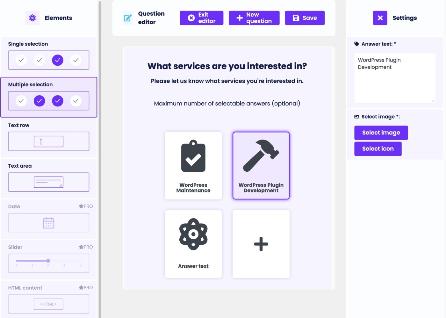This screenshot has height=318, width=446.
Task: Click the hammer icon for WordPress Plugin Development
Action: point(261,156)
